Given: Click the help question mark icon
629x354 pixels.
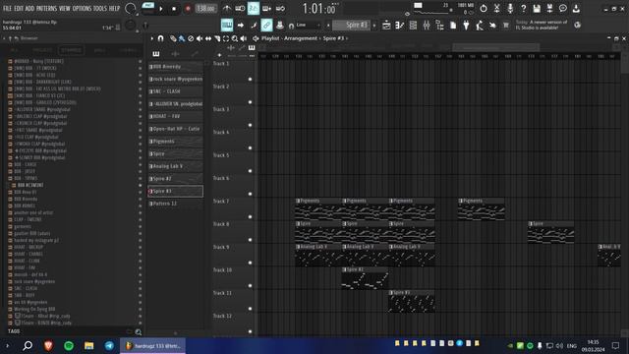Looking at the screenshot, I should 524,8.
